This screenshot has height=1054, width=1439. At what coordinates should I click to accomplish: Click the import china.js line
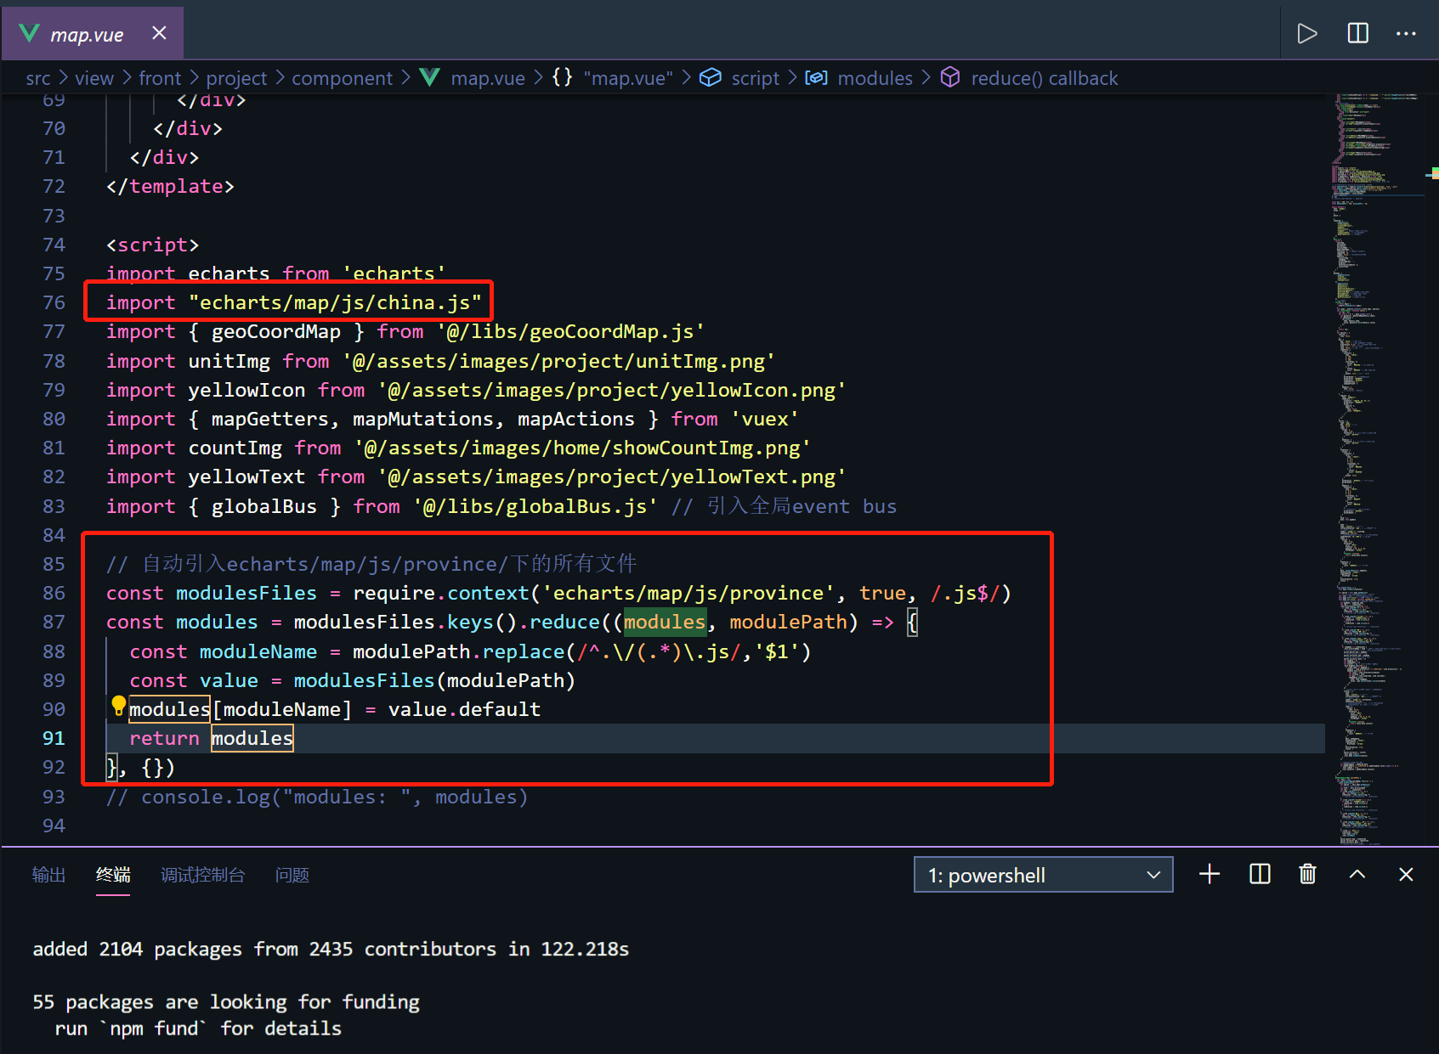tap(293, 302)
